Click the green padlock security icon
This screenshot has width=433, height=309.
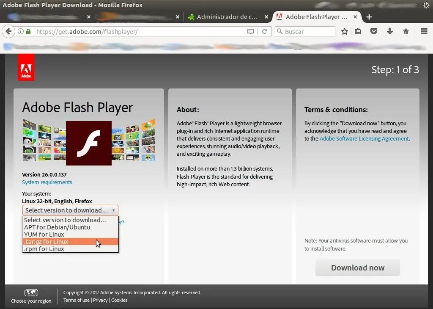point(28,31)
